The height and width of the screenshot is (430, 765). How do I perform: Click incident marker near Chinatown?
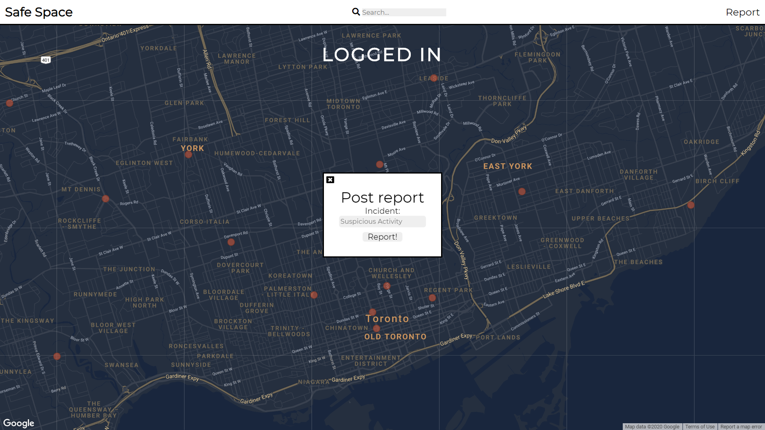(x=377, y=328)
